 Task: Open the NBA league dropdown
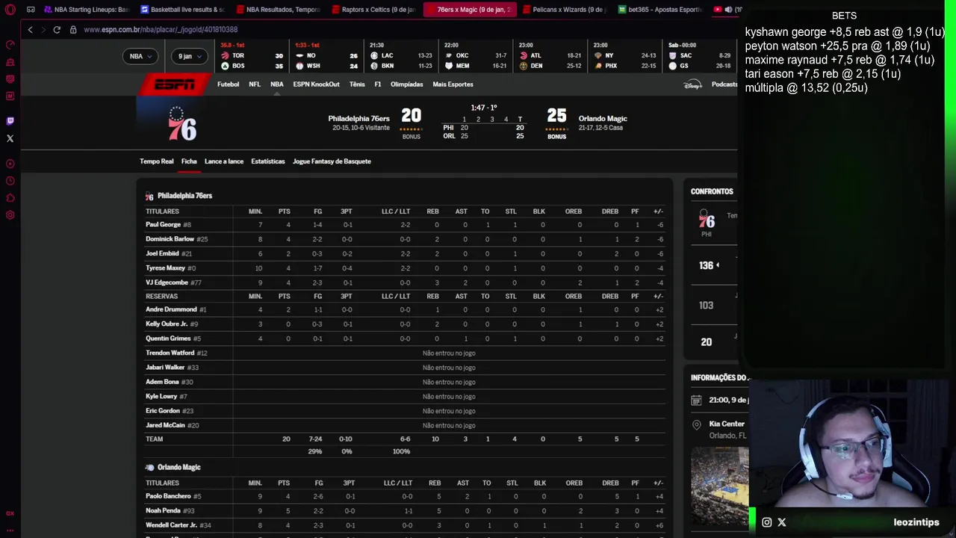[140, 56]
